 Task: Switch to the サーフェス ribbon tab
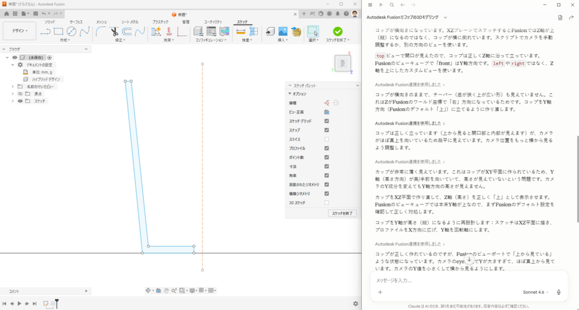[76, 22]
